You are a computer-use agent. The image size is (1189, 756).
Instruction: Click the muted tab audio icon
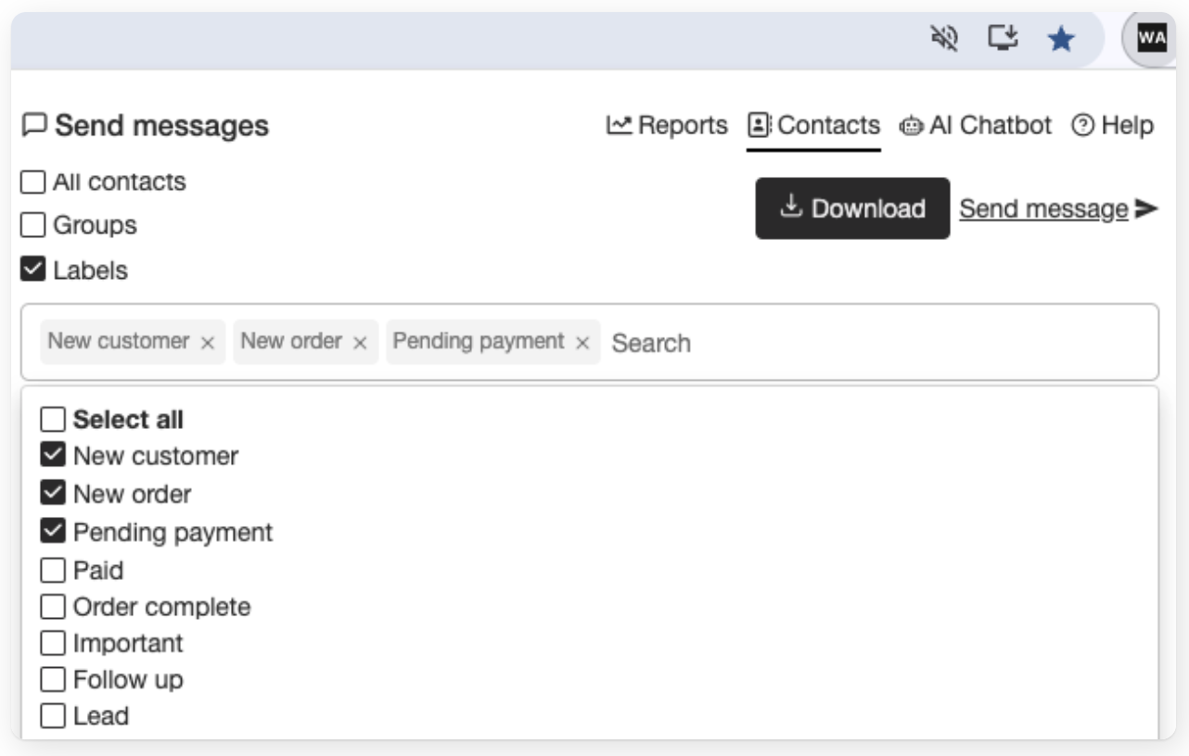click(943, 39)
